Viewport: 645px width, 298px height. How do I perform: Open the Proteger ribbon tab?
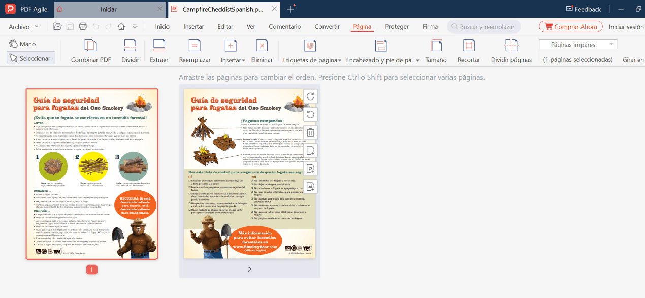click(397, 27)
